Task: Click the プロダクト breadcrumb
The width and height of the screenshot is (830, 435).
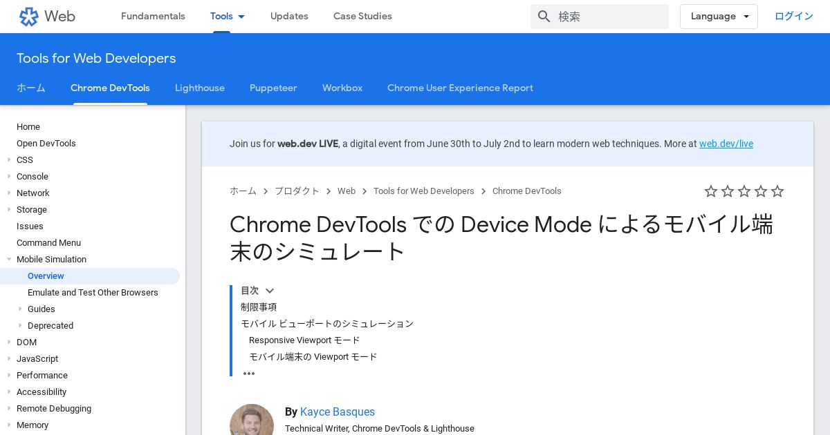Action: (x=297, y=191)
